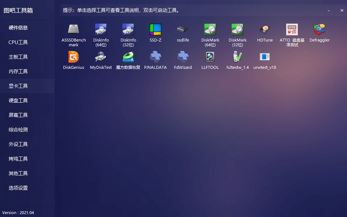Pick the HDTune hard drive icon

tap(265, 29)
